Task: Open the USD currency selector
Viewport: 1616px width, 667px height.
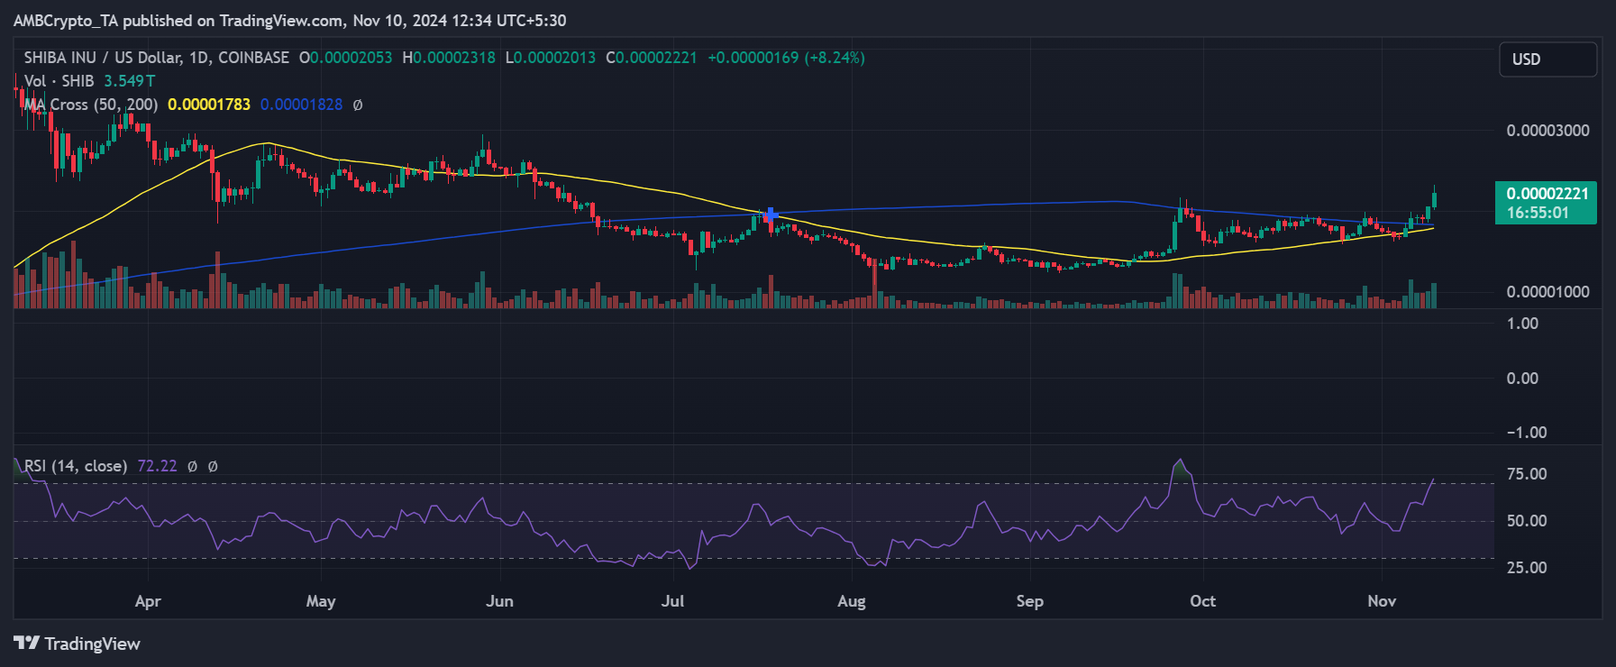Action: coord(1548,59)
